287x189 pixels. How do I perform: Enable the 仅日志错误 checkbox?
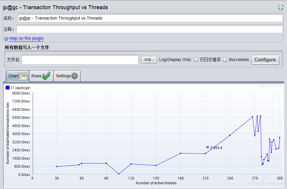196,60
